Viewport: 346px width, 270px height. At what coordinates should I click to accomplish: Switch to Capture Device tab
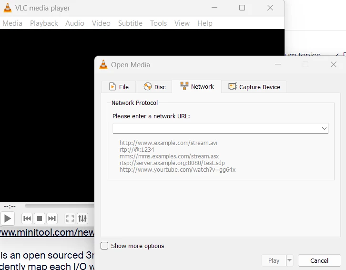(x=254, y=87)
